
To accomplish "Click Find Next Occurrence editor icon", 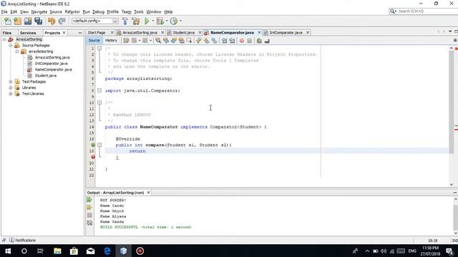I will coord(174,41).
